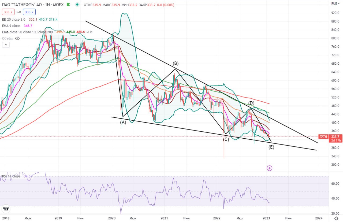The width and height of the screenshot is (343, 222).
Task: Select the (E) wave label
Action: point(271,147)
